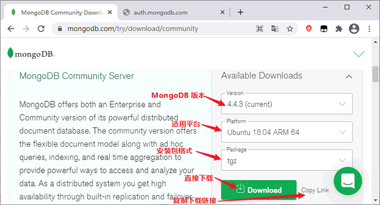Maximize the browser window
Viewport: 380px width, 205px height.
[347, 7]
